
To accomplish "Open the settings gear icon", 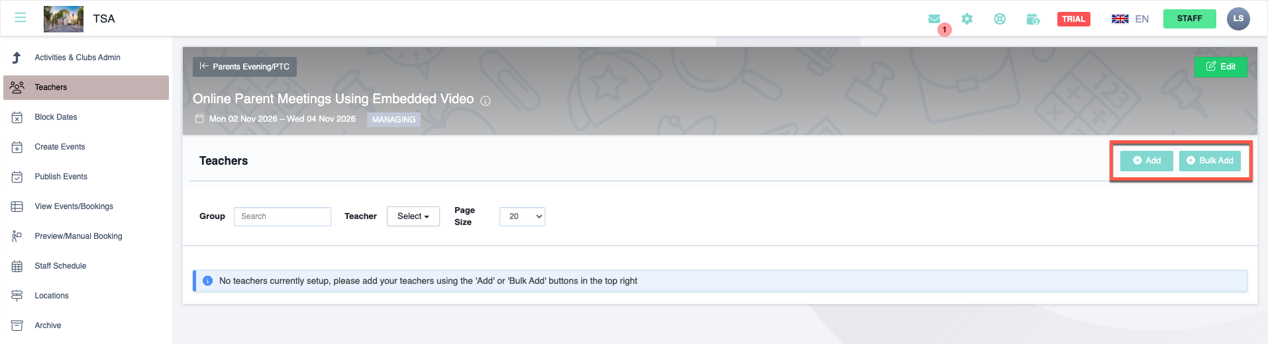I will [x=967, y=19].
